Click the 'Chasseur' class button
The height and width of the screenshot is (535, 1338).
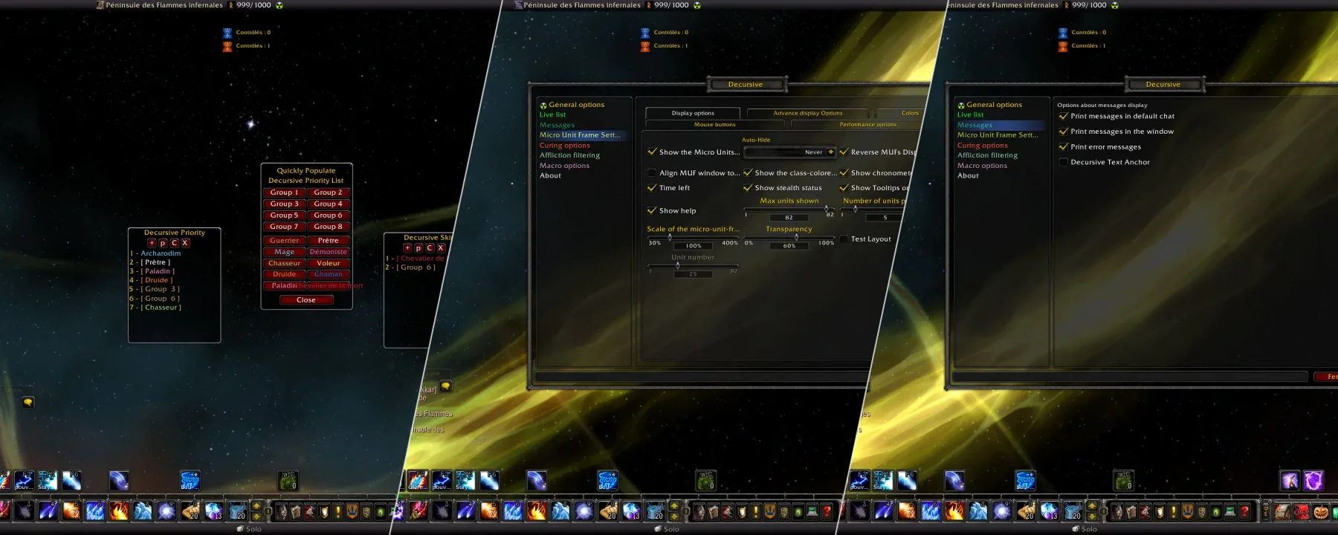point(284,263)
